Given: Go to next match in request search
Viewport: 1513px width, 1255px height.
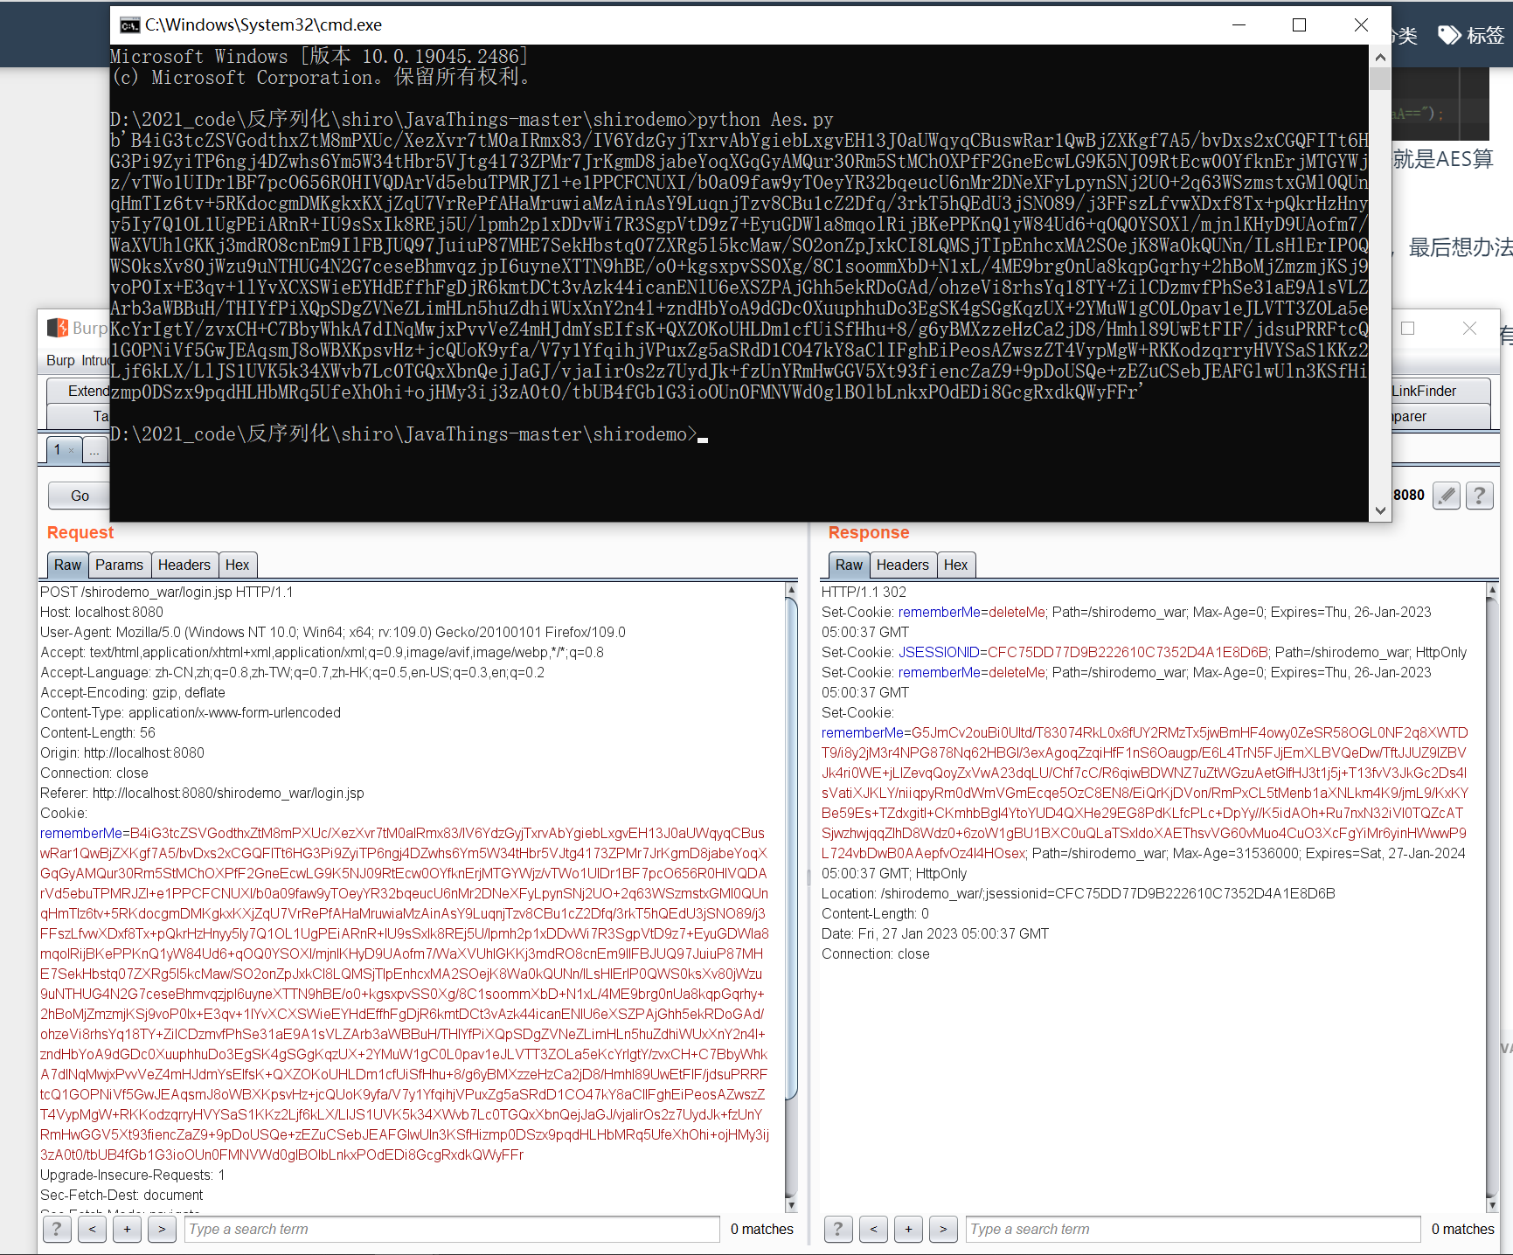Looking at the screenshot, I should (x=162, y=1229).
